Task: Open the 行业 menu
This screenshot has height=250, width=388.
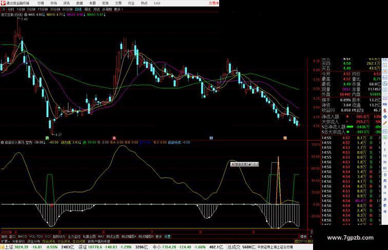Action: 131,3
